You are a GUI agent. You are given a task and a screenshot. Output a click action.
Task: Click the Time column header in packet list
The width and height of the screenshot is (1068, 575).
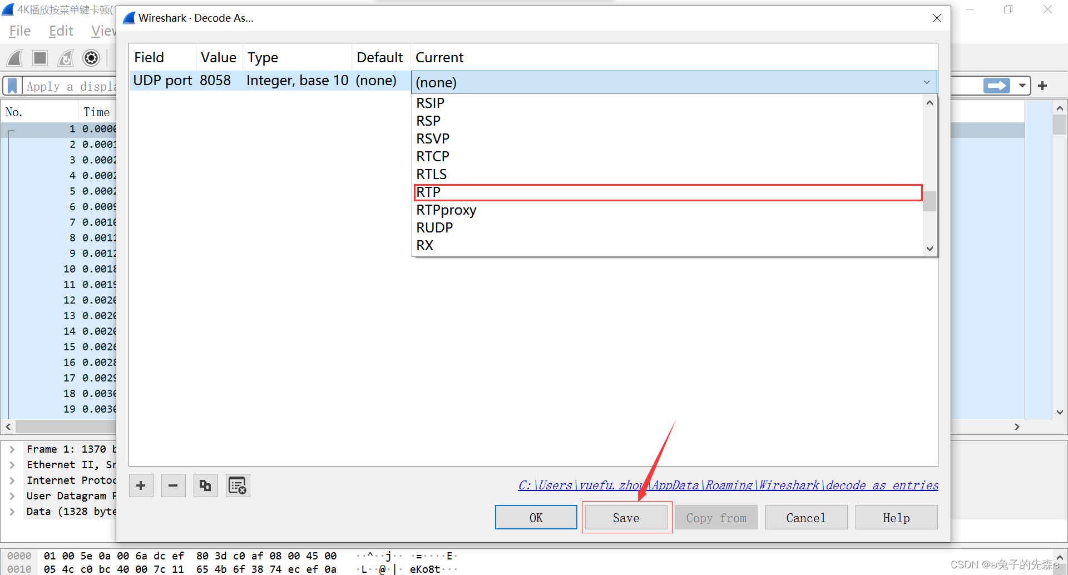[97, 112]
